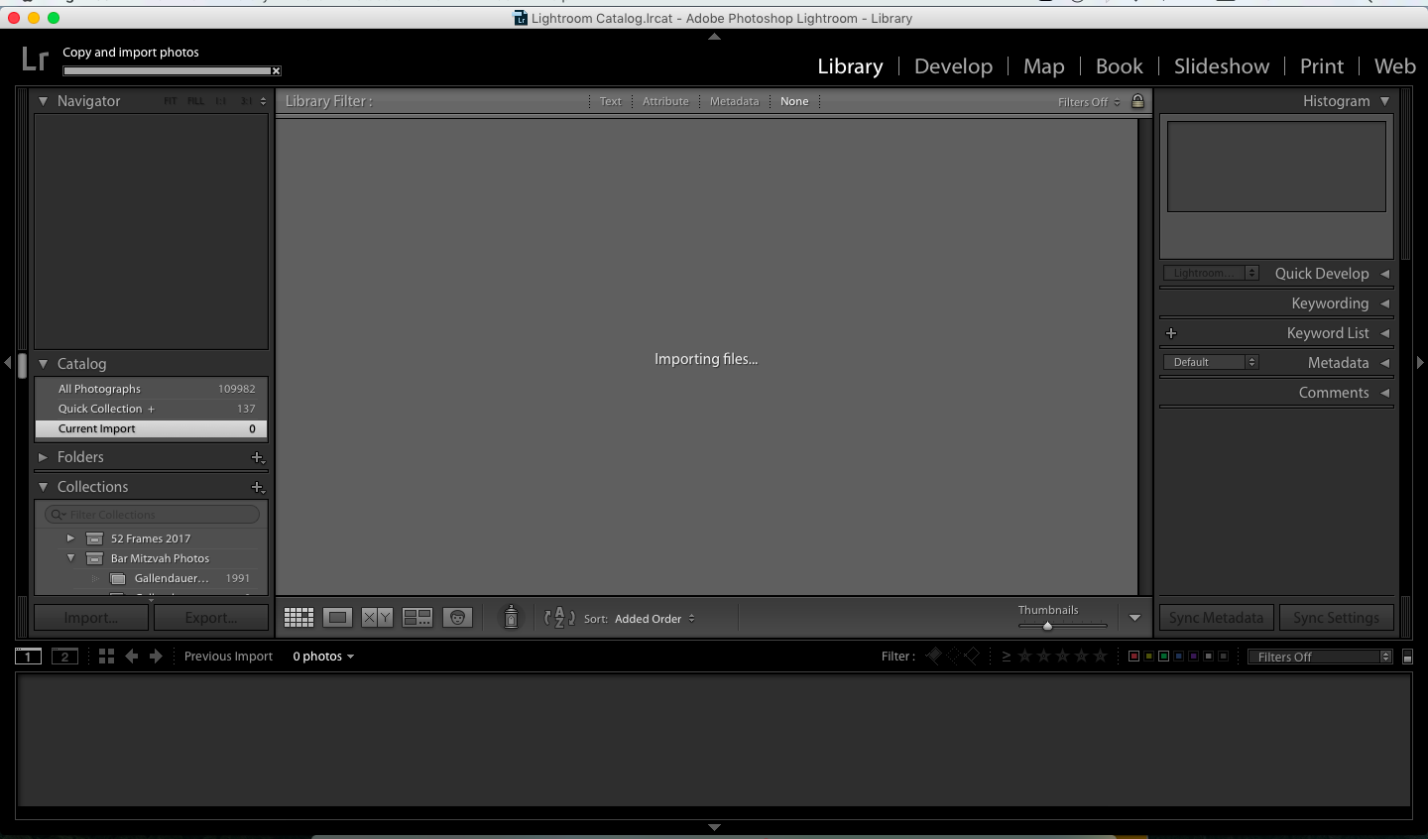Toggle Navigator FILL zoom
The height and width of the screenshot is (839, 1428).
[196, 101]
